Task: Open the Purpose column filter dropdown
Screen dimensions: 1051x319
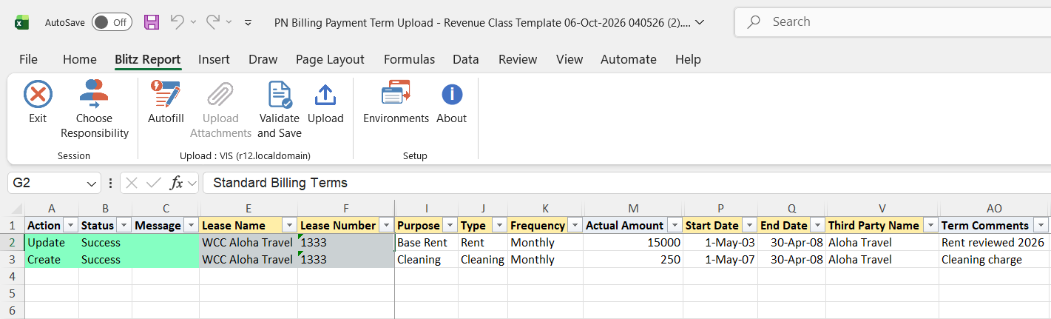Action: 450,225
